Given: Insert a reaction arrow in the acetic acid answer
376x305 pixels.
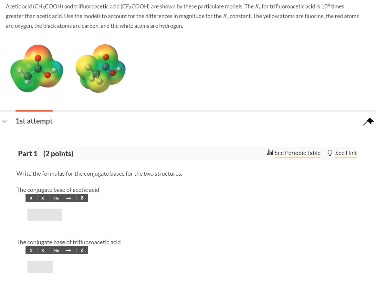Looking at the screenshot, I should 68,198.
